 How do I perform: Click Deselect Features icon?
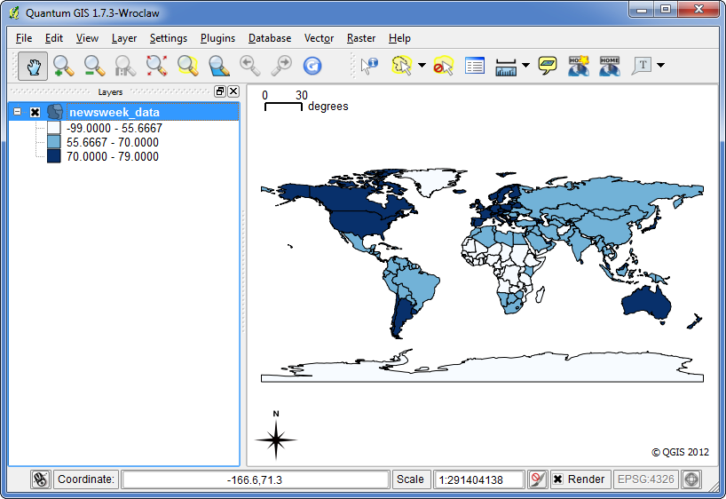(x=443, y=66)
